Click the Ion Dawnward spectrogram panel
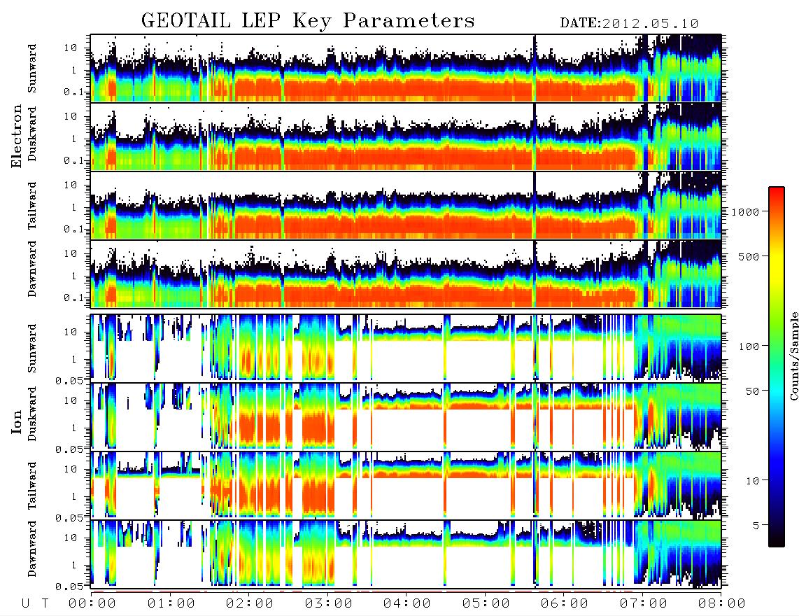Viewport: 799px width, 616px height. (x=406, y=554)
